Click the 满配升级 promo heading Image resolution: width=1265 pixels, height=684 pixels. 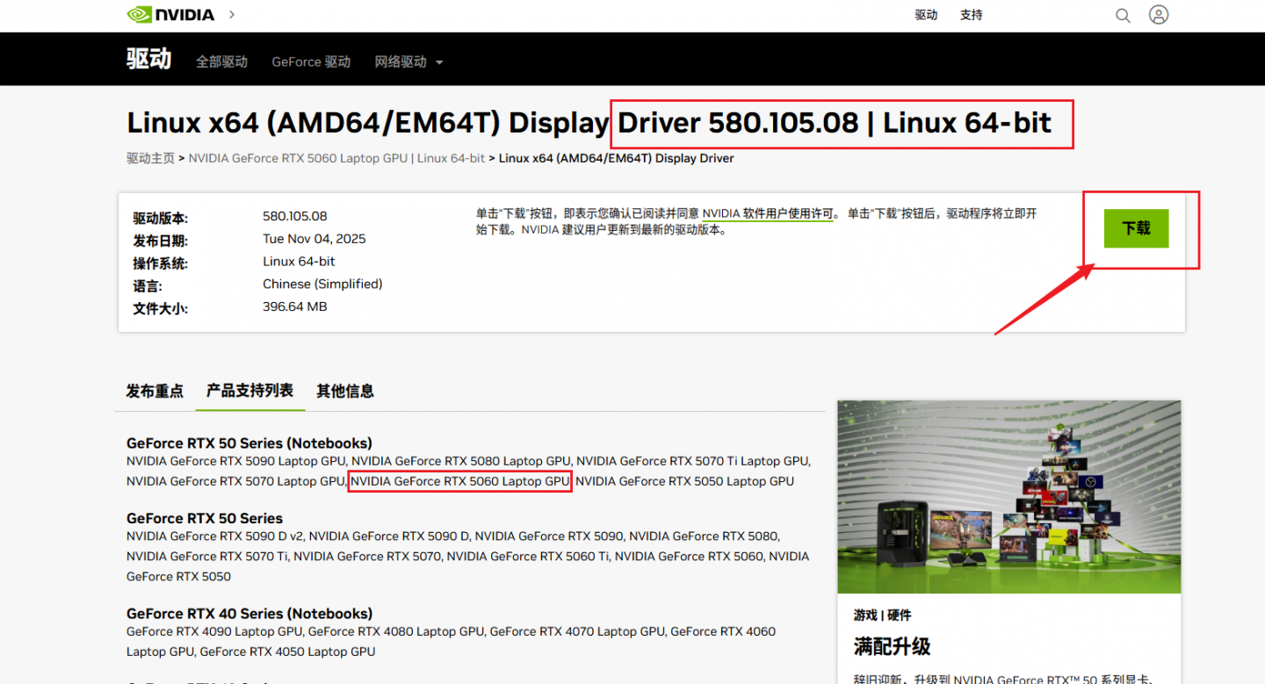coord(892,647)
